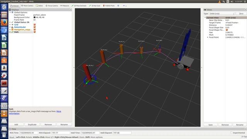Open Ubuntu dash from the launcher
The image size is (247, 139).
4,7
